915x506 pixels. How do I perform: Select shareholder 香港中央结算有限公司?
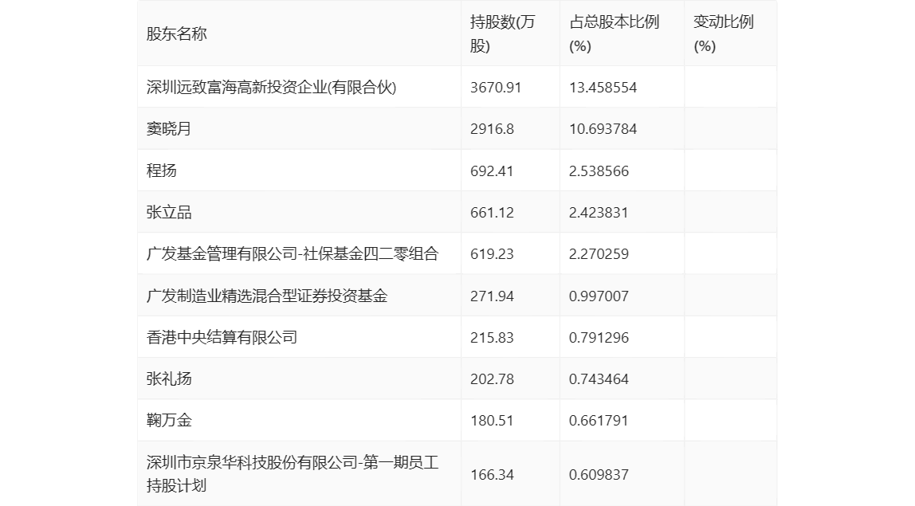click(222, 337)
